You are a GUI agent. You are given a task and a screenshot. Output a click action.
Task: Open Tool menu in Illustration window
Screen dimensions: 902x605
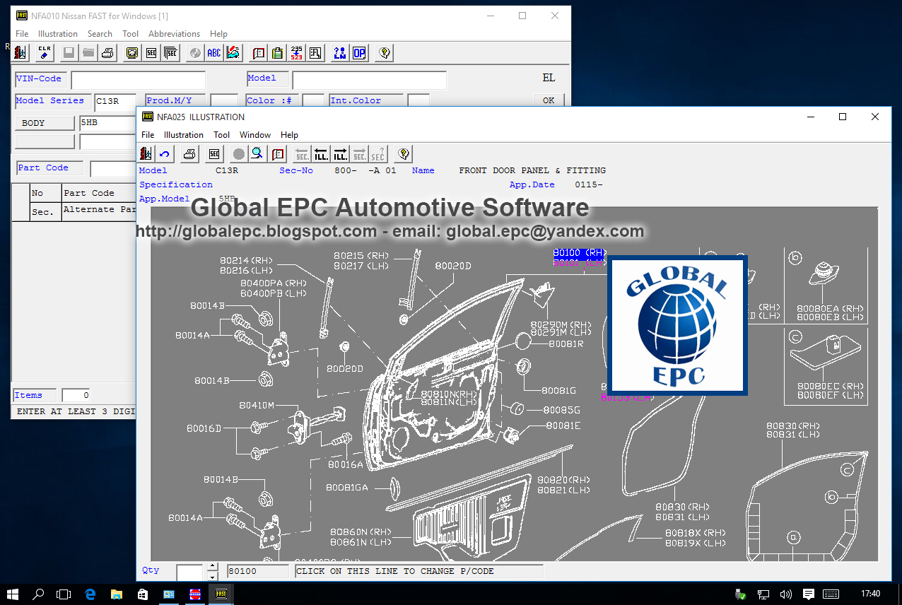tap(222, 135)
